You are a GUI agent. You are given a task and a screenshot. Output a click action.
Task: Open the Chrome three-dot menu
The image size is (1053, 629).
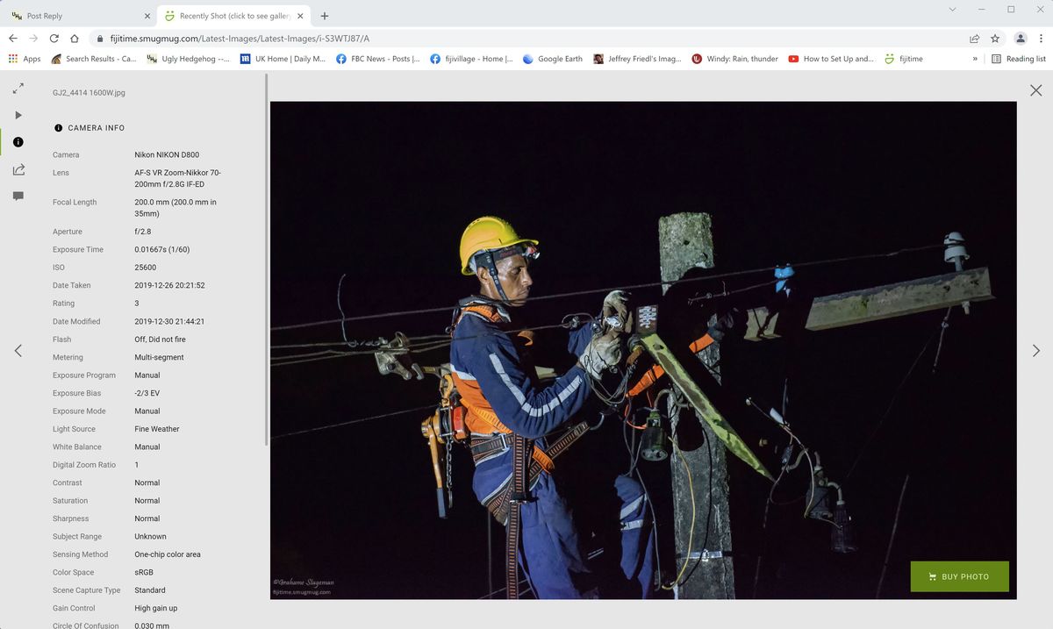click(1041, 39)
